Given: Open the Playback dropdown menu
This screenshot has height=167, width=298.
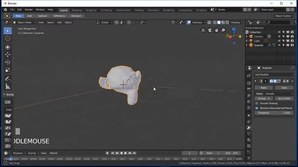Looking at the screenshot, I should point(19,153).
